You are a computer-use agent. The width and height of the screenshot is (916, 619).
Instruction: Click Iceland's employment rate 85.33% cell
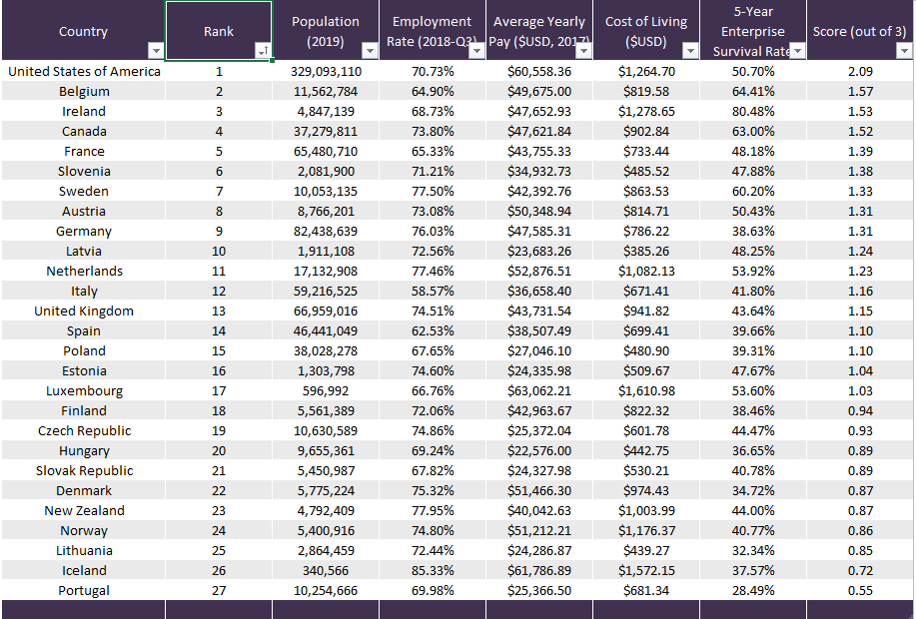click(433, 570)
